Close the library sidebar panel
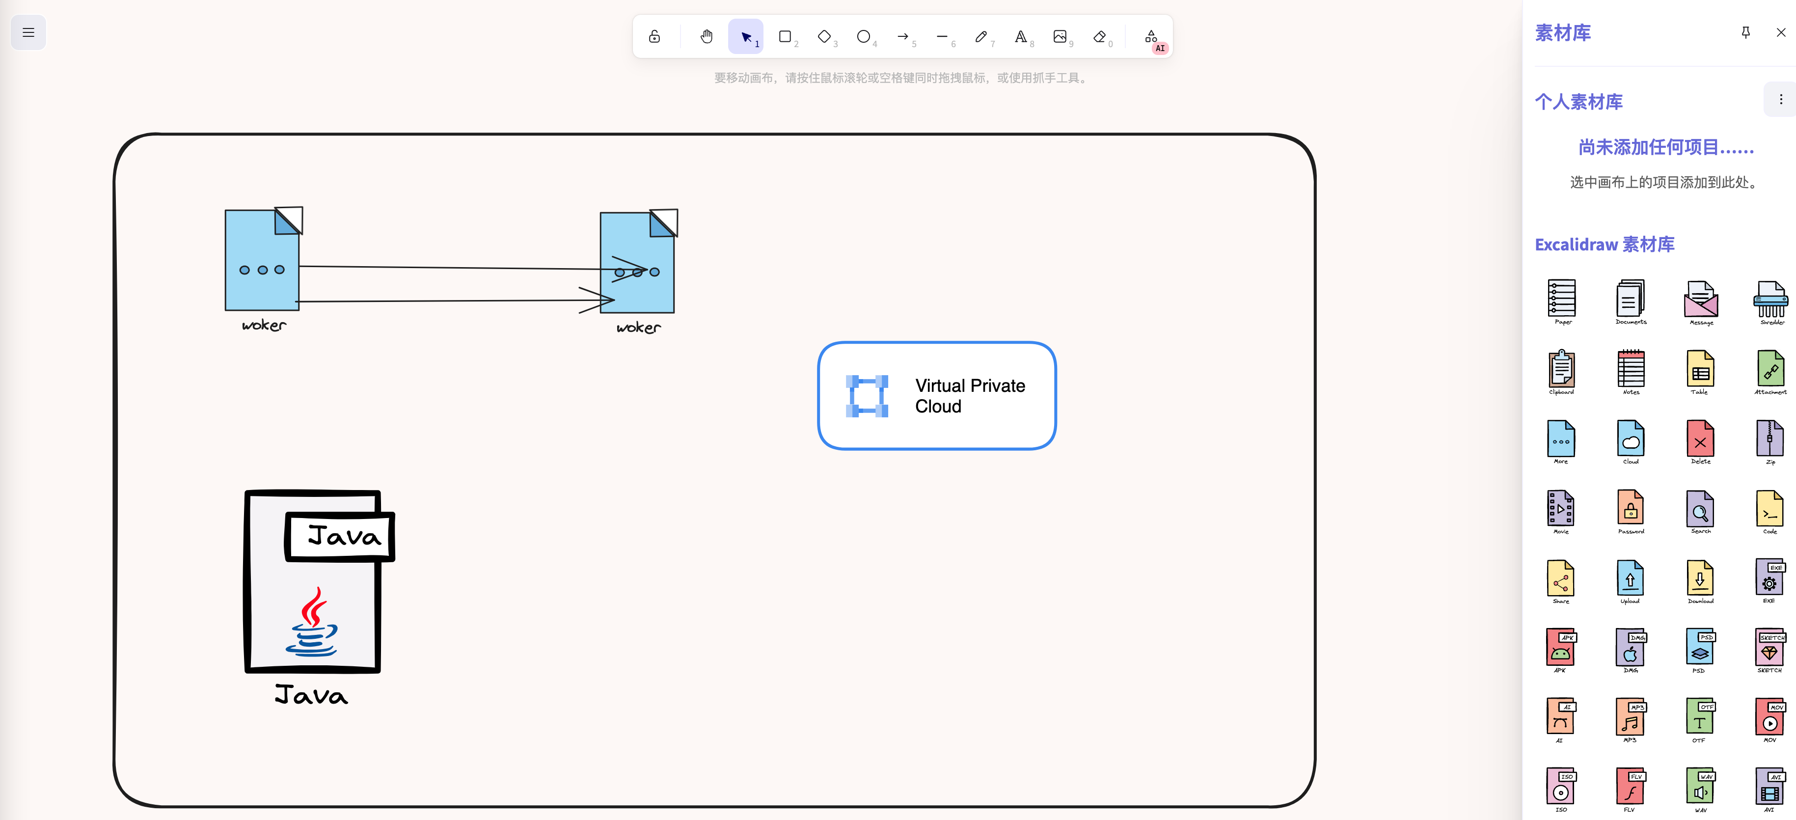This screenshot has height=820, width=1796. pos(1780,33)
